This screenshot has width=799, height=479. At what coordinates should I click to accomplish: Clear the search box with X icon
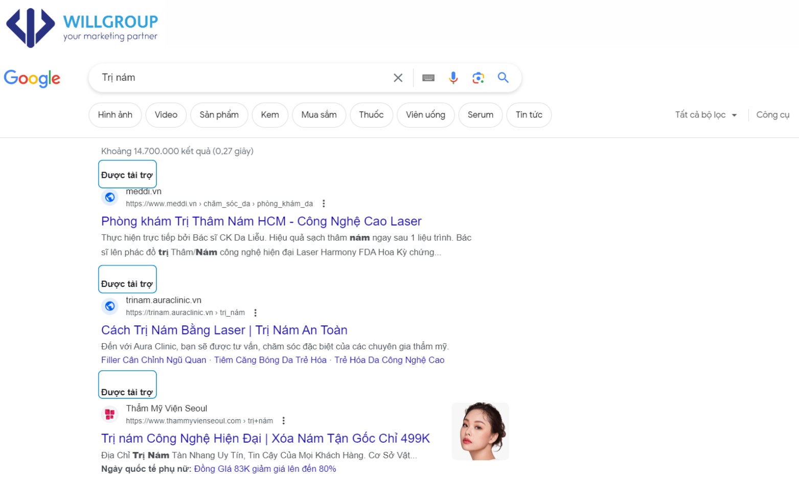coord(398,78)
